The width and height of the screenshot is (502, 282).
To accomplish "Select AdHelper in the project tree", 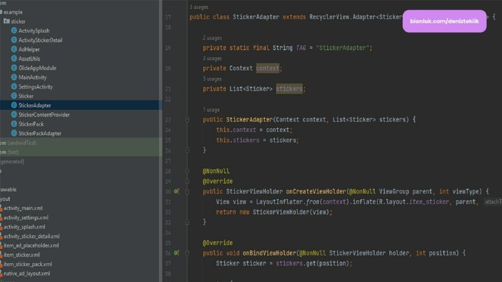I will pyautogui.click(x=29, y=49).
